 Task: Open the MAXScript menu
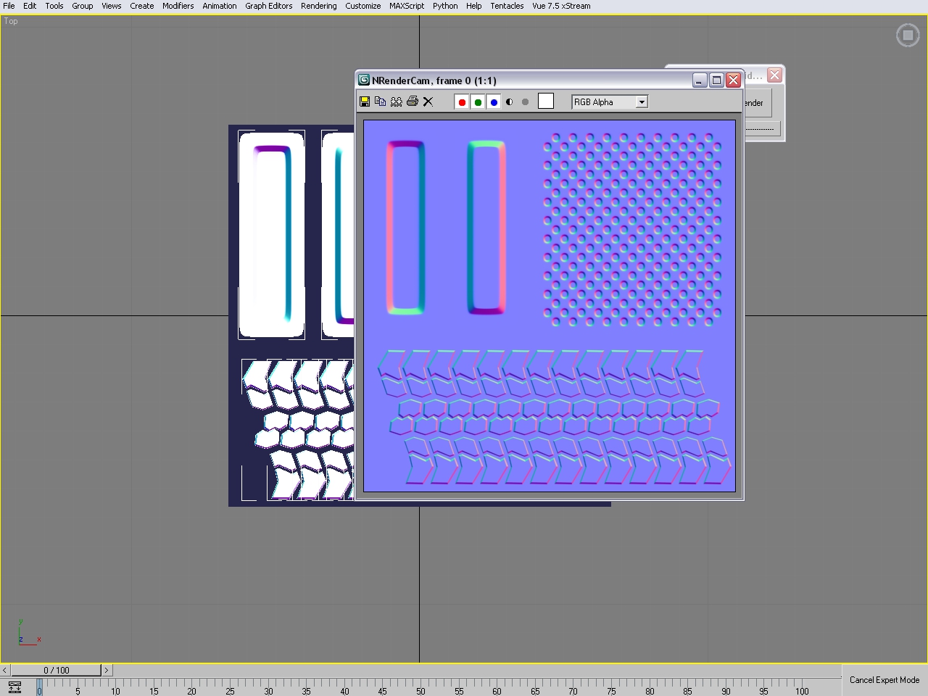(406, 6)
